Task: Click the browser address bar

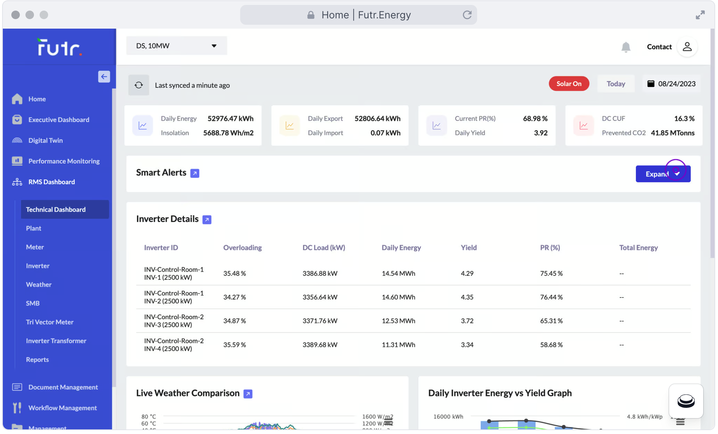Action: coord(358,15)
